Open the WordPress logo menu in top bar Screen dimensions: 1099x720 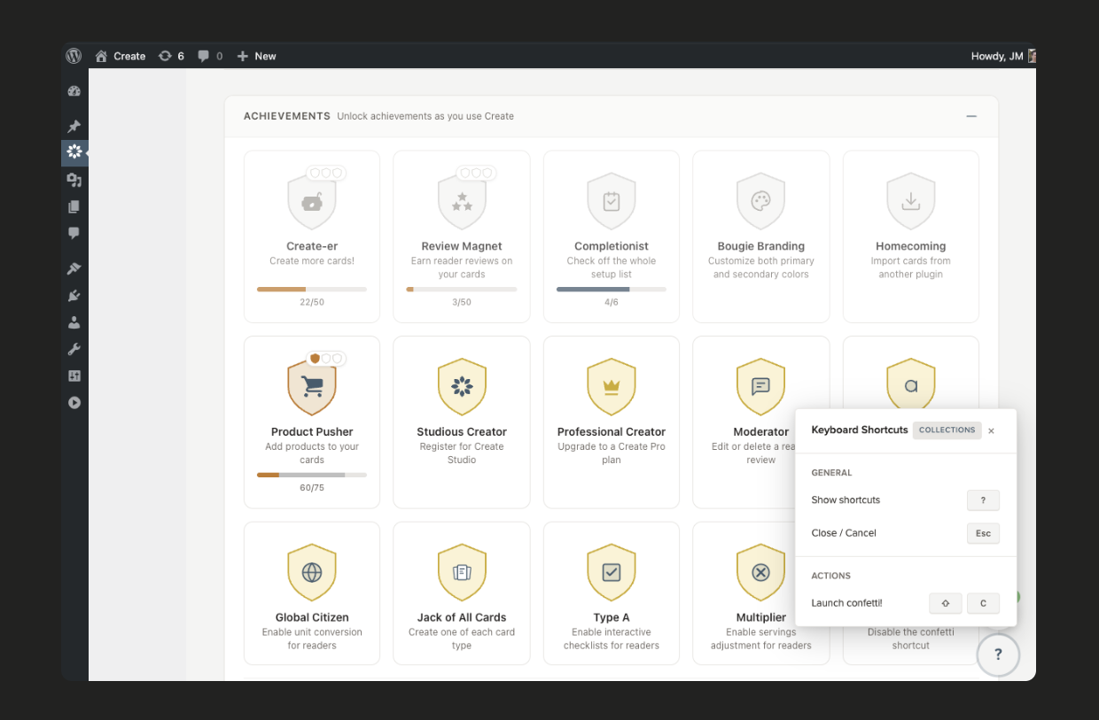[x=74, y=55]
